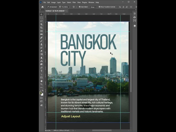The image size is (176, 132).
Task: Select the Move tool
Action: click(42, 14)
